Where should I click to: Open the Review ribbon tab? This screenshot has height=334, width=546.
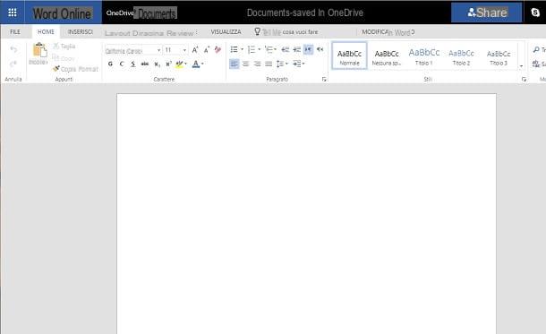[x=180, y=33]
